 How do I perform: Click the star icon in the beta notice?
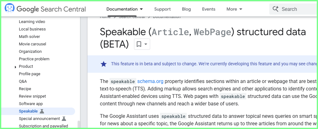click(104, 64)
